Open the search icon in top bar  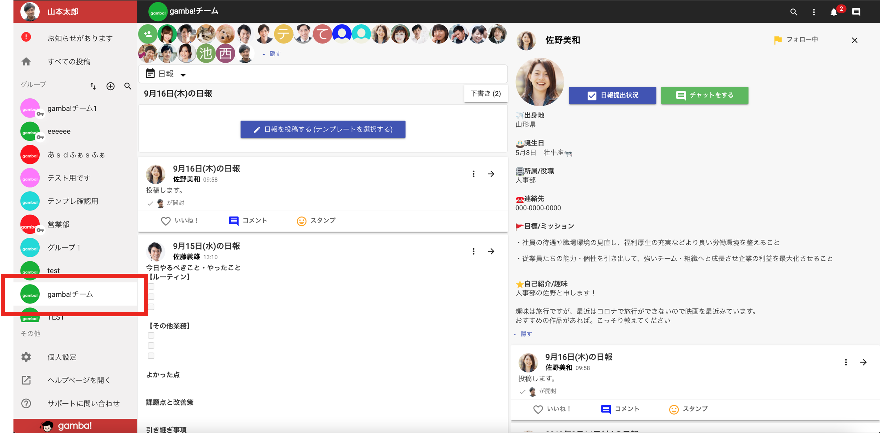[x=794, y=12]
